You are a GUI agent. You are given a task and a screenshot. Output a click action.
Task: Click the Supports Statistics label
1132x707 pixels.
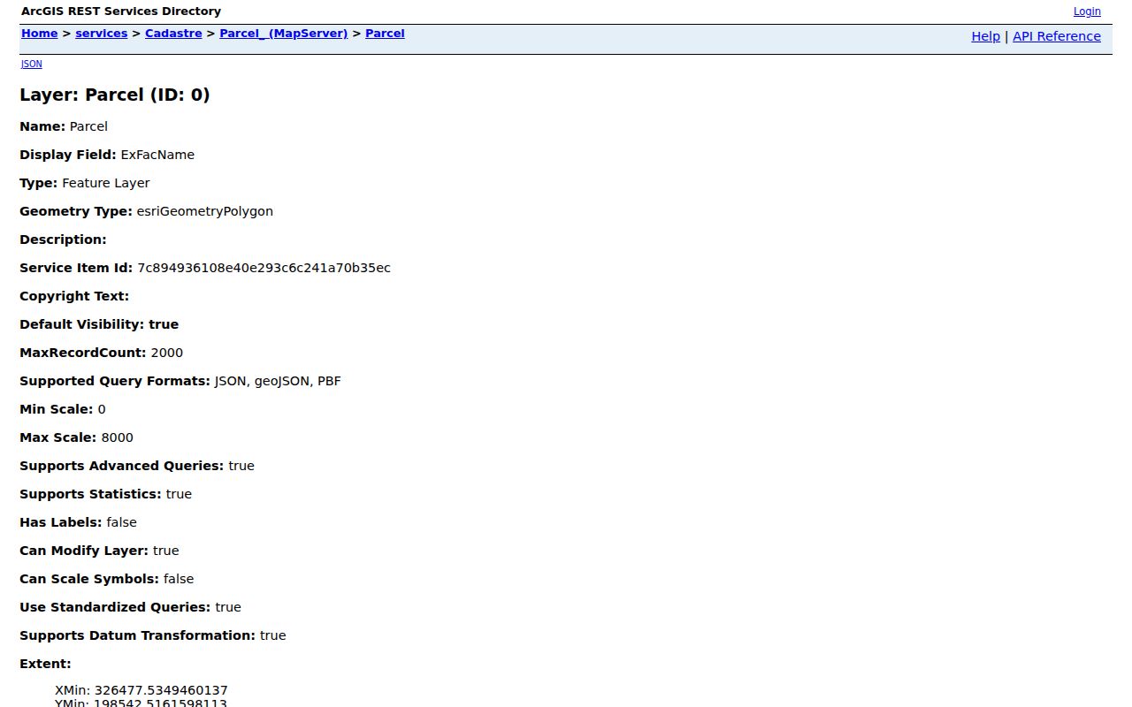point(90,494)
